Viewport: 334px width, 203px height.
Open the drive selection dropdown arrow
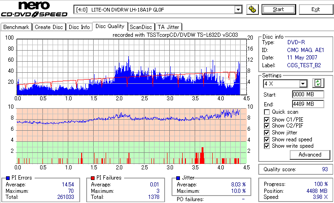click(238, 10)
